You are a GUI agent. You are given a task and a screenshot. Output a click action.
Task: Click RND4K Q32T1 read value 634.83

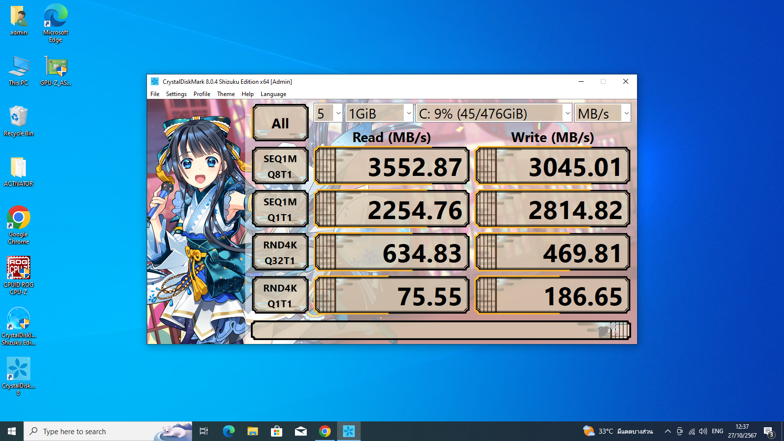point(392,252)
